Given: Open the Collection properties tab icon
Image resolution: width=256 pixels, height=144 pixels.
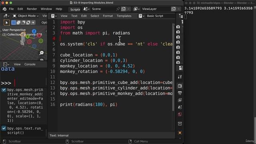Looking at the screenshot, I should click(180, 124).
